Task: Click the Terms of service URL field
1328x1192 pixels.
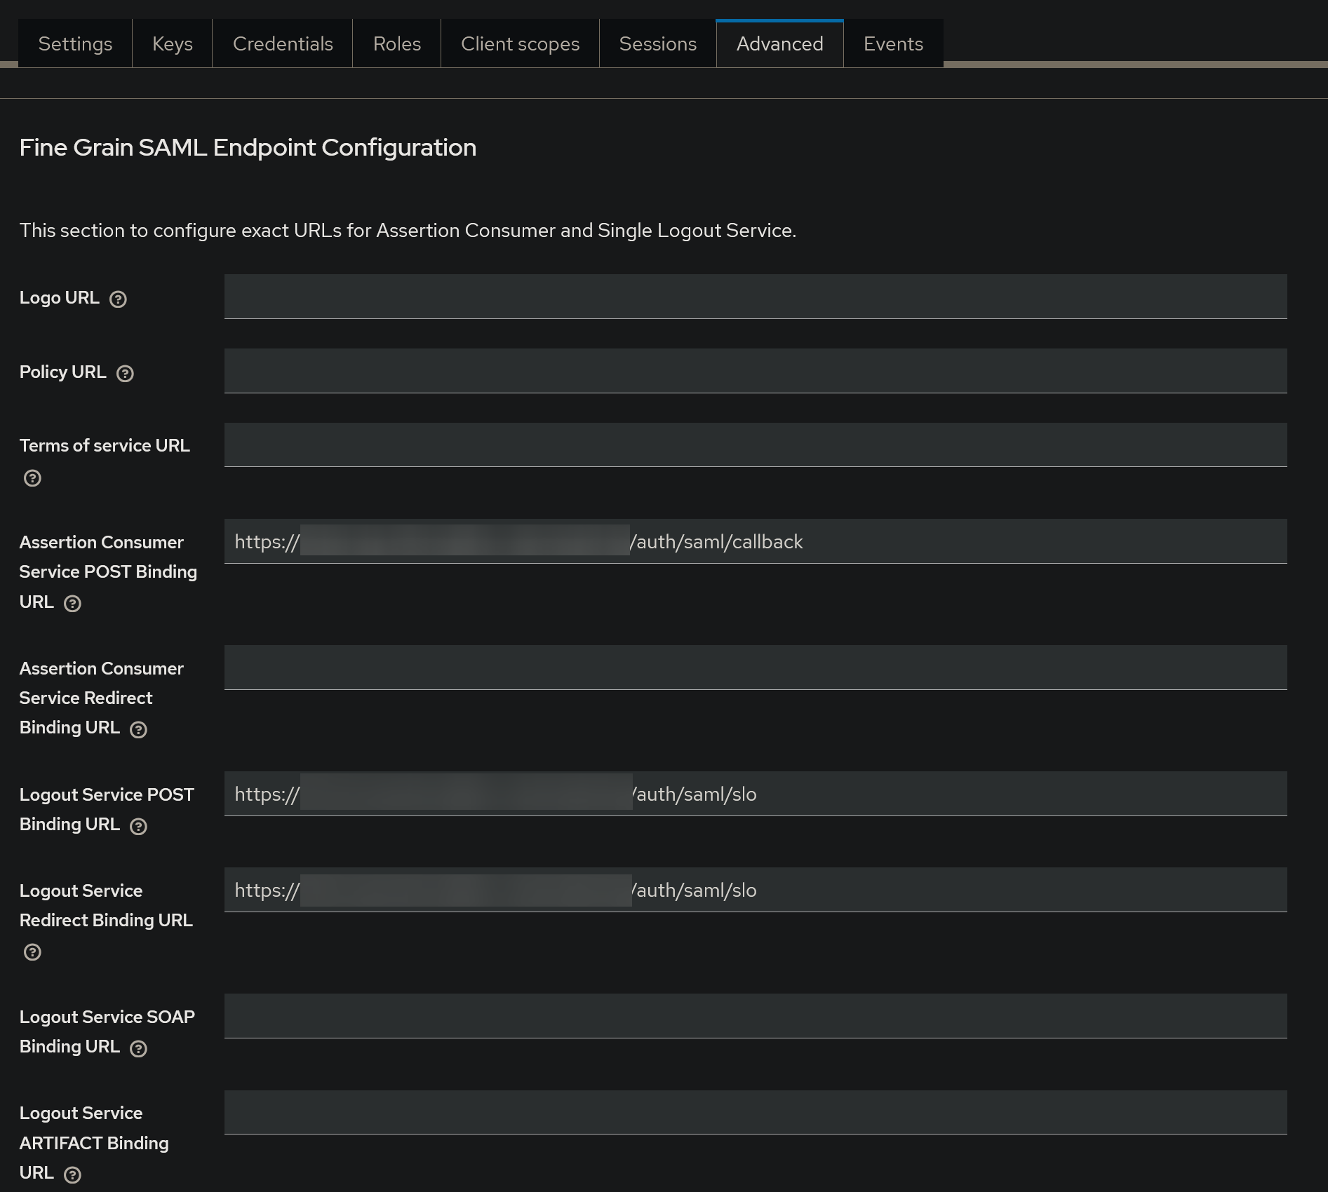Action: 755,445
